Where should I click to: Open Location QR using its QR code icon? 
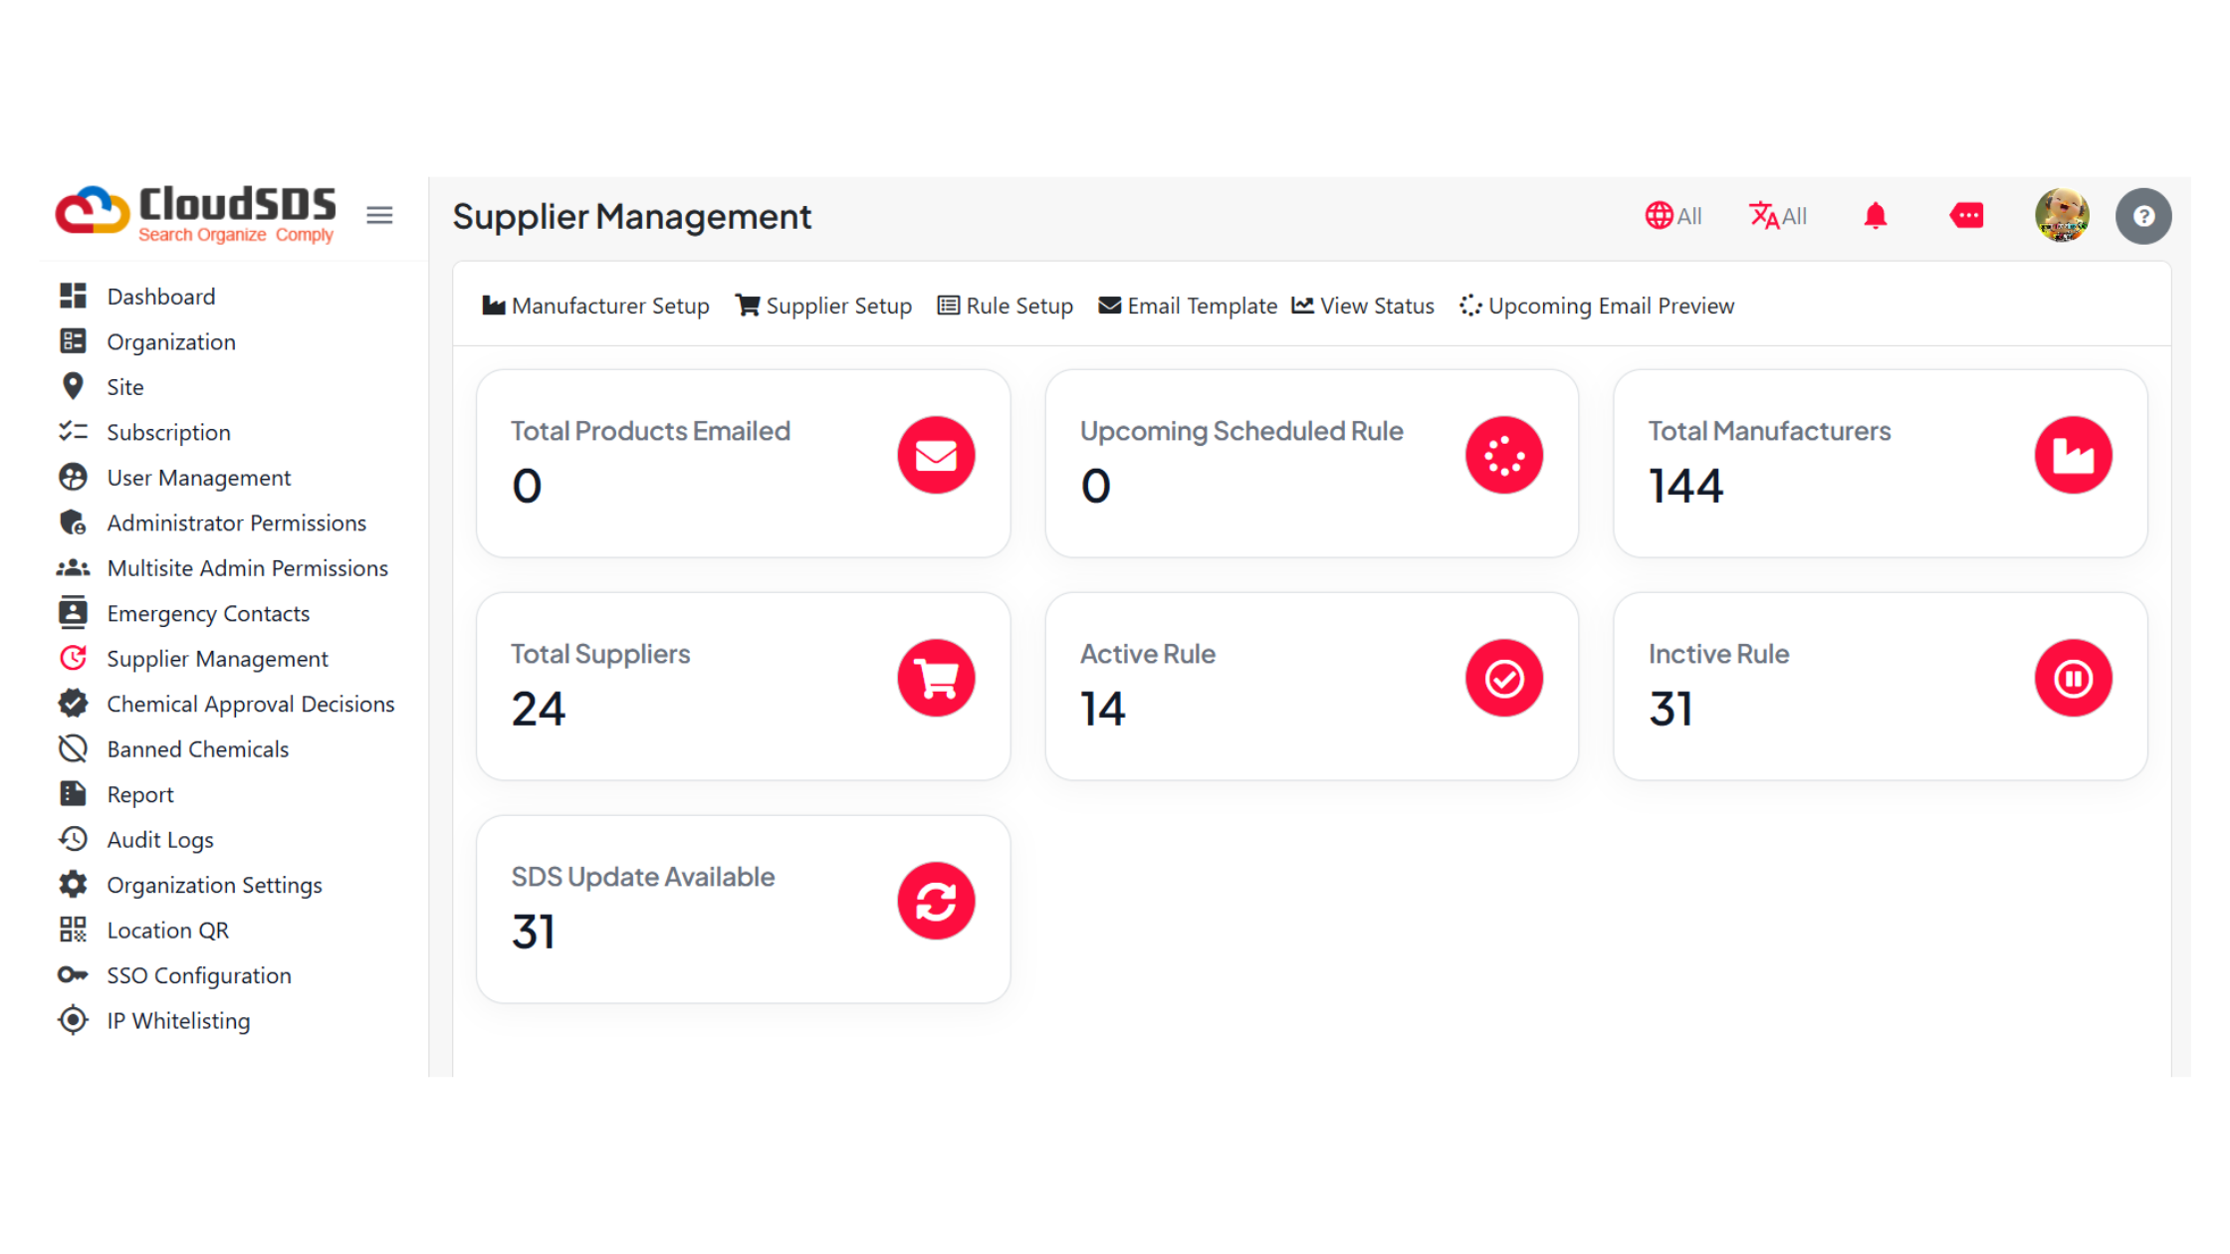(x=73, y=930)
